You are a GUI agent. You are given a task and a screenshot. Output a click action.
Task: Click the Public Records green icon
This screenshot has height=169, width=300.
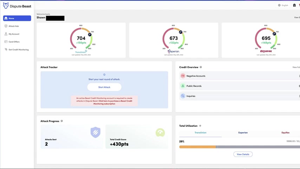tap(183, 86)
